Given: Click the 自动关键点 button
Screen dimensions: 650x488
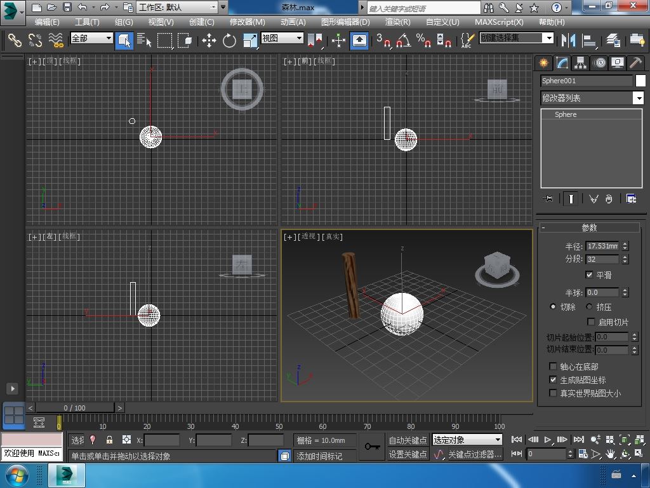Looking at the screenshot, I should 408,440.
